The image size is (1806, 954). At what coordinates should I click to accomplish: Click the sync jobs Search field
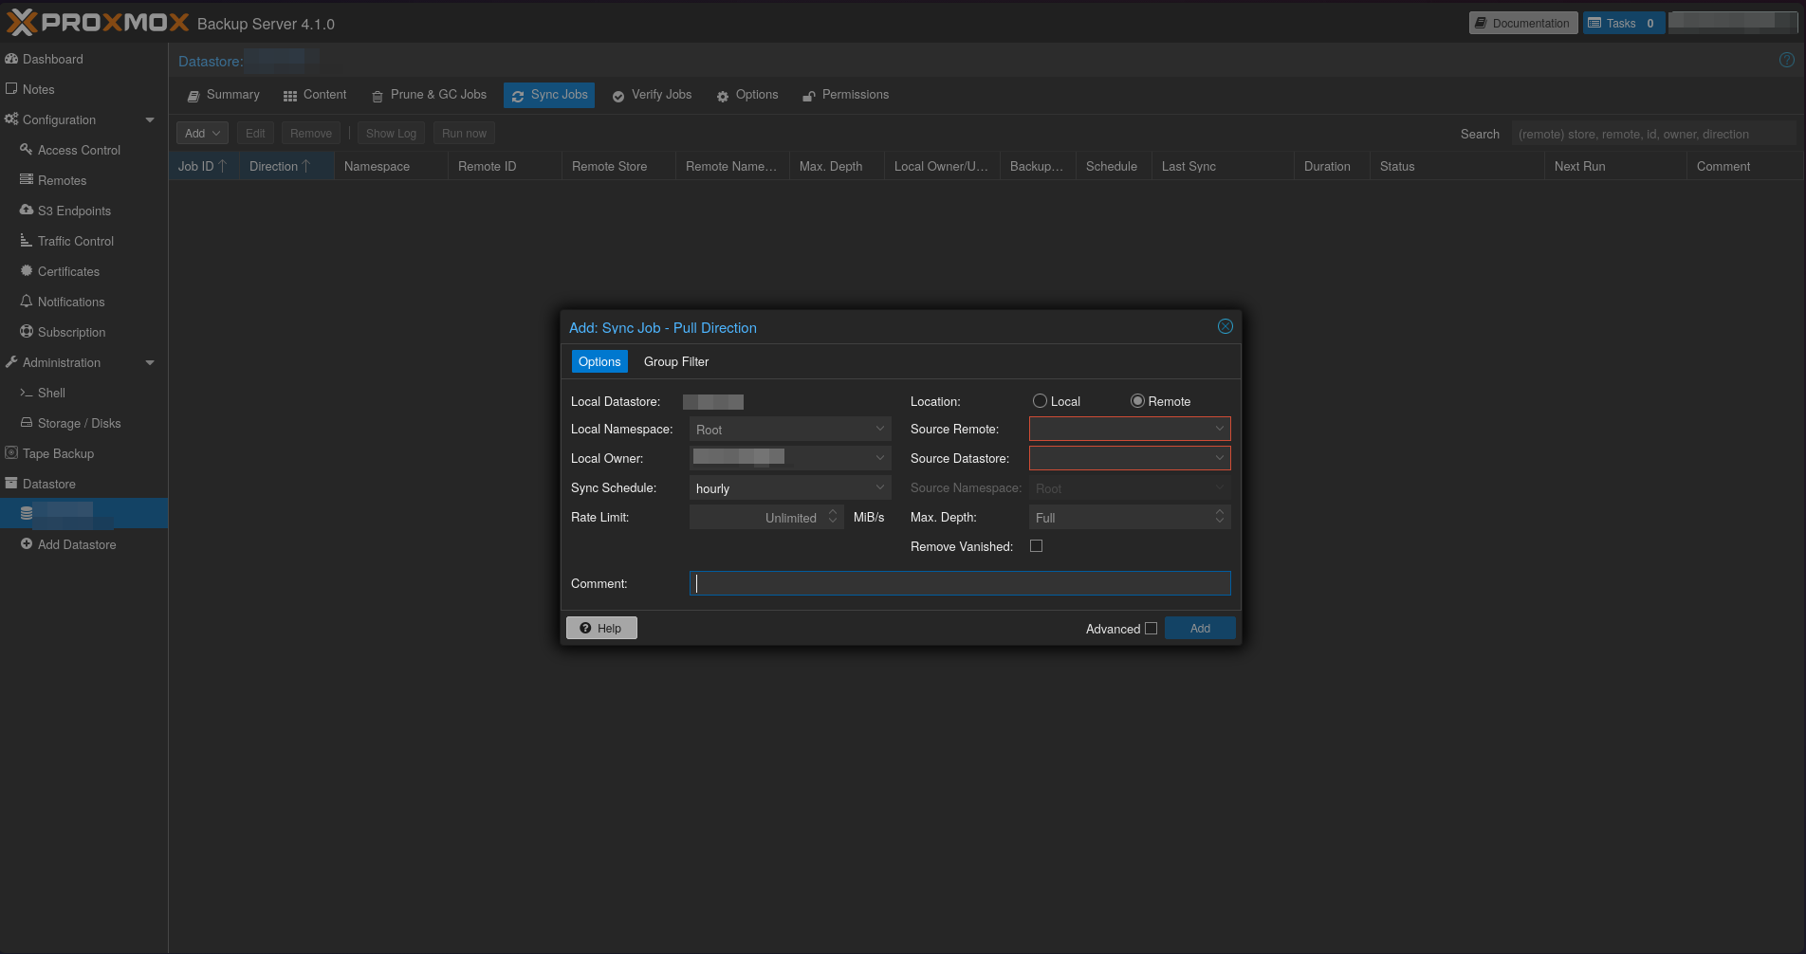click(1654, 134)
